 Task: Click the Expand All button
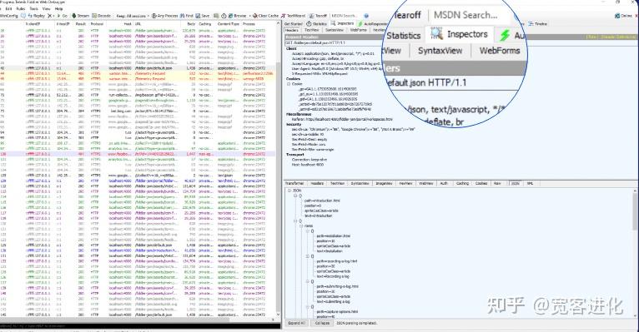pos(296,323)
